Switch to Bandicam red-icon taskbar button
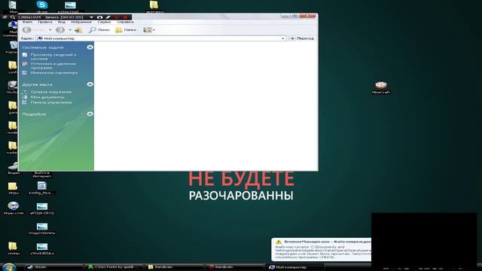Image resolution: width=482 pixels, height=271 pixels. tap(235, 267)
